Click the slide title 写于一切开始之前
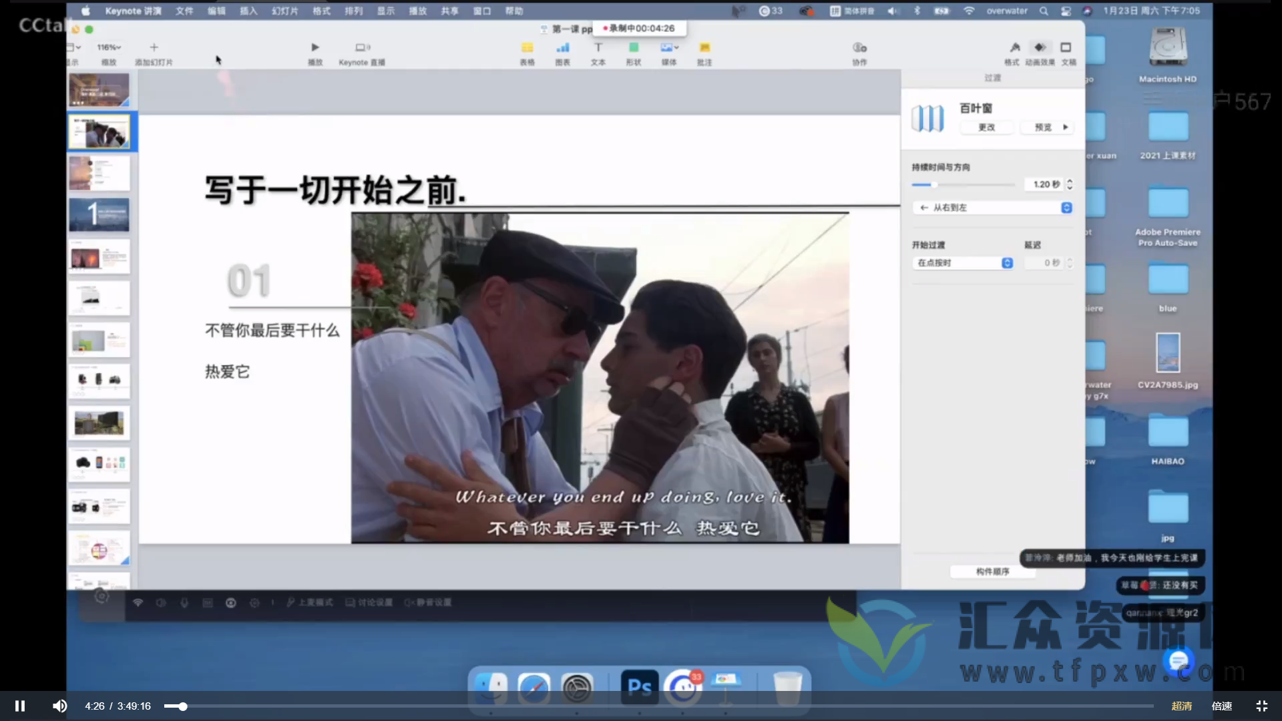 [335, 190]
